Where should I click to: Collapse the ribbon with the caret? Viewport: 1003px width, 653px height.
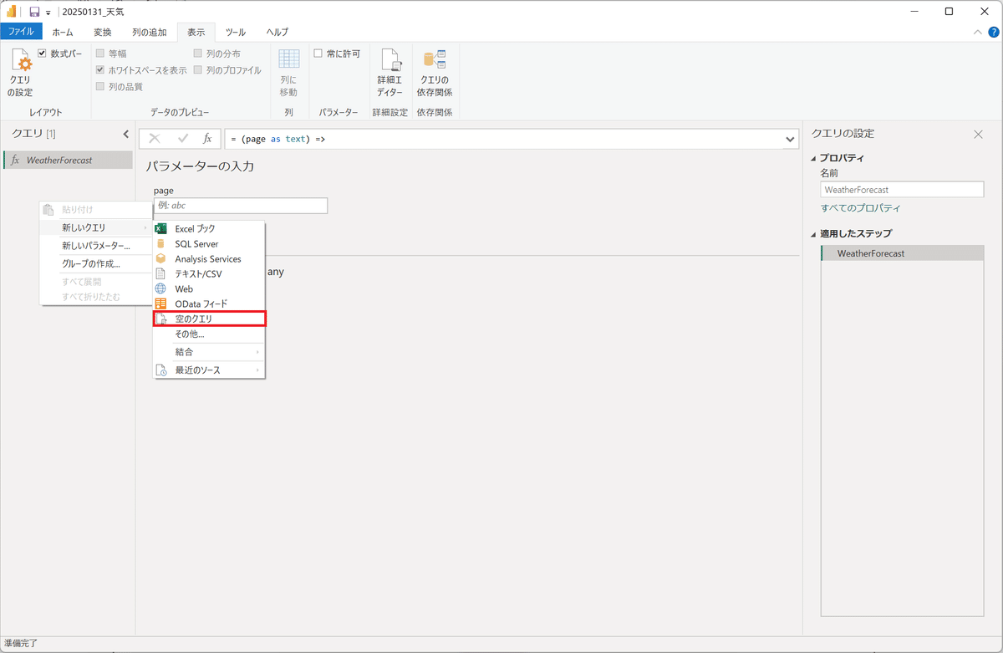(978, 32)
